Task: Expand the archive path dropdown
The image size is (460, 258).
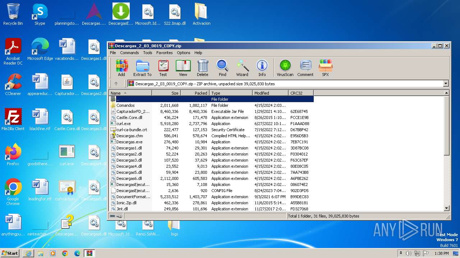Action: click(x=446, y=84)
